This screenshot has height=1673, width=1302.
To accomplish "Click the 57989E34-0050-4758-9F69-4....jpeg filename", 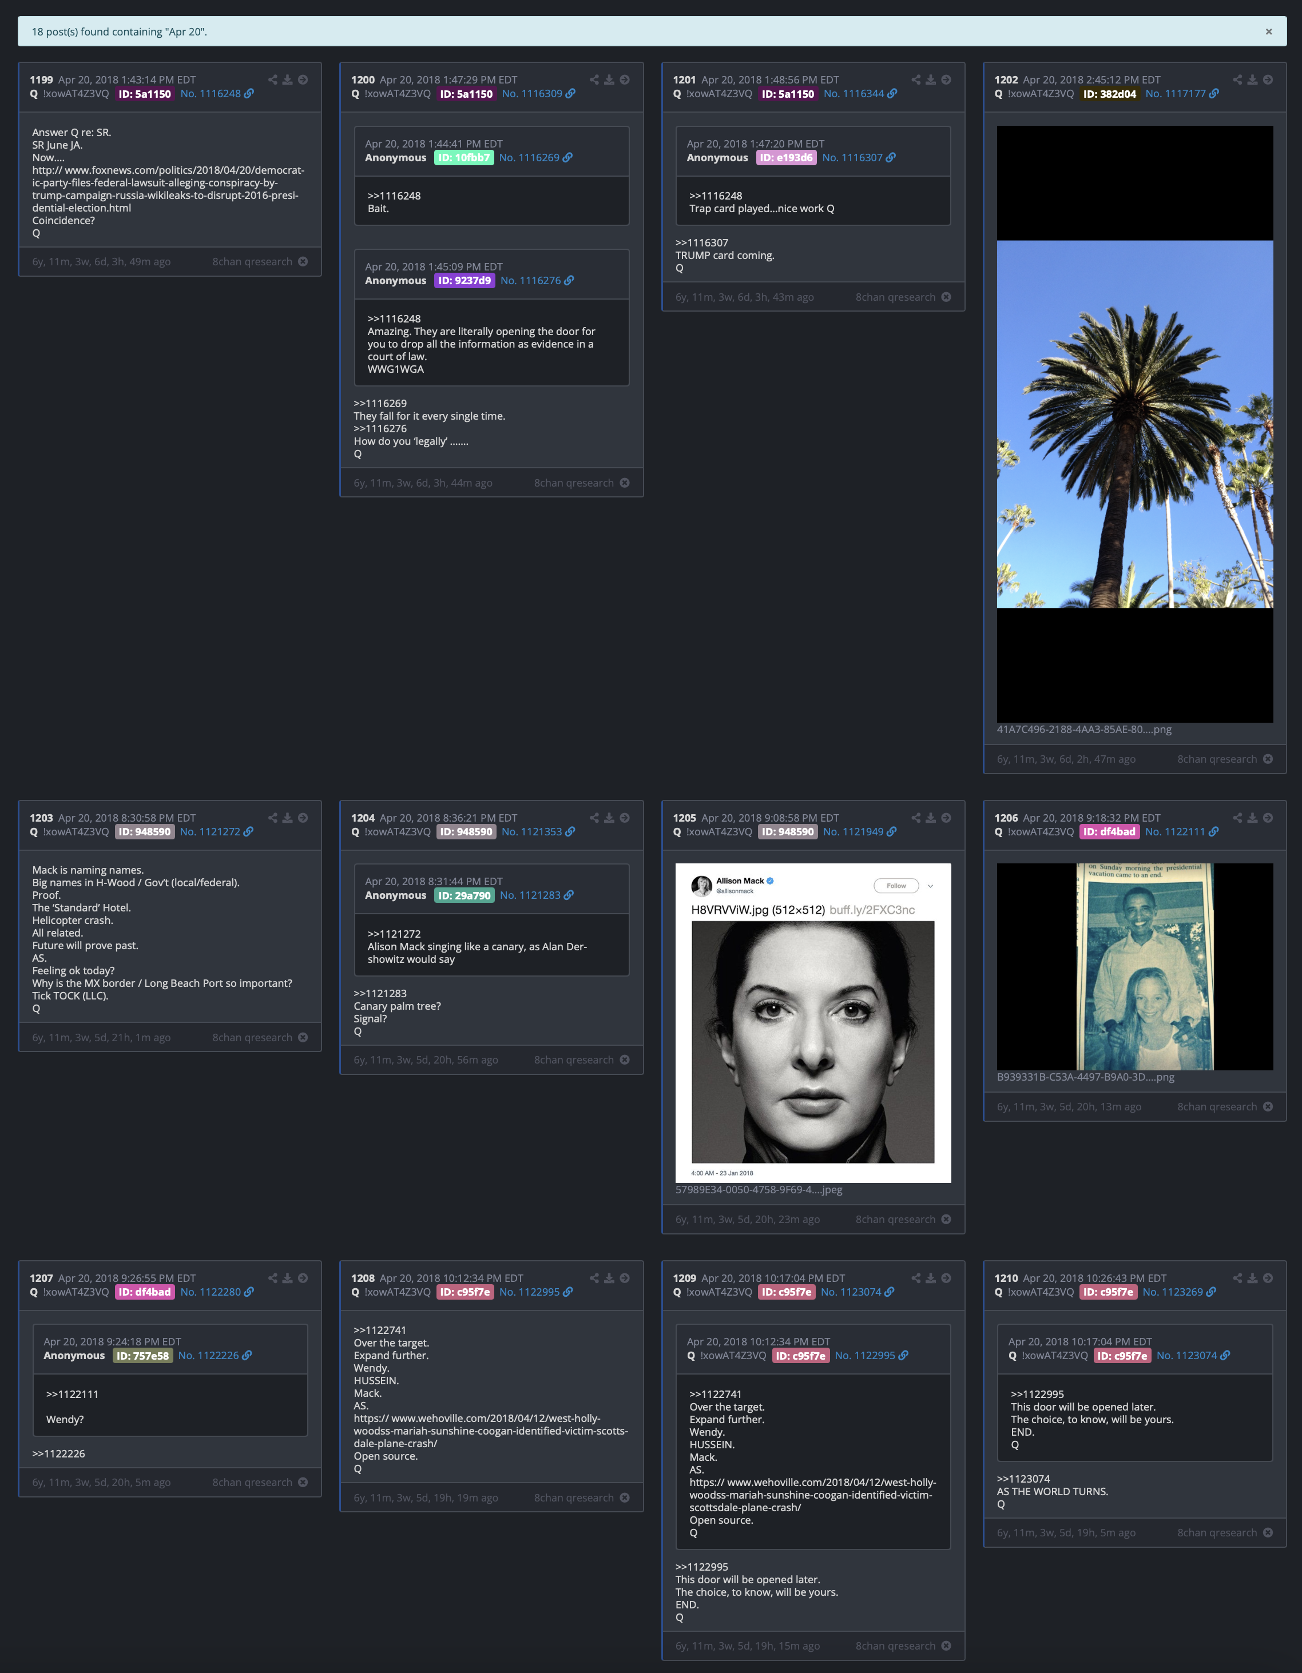I will 758,1190.
